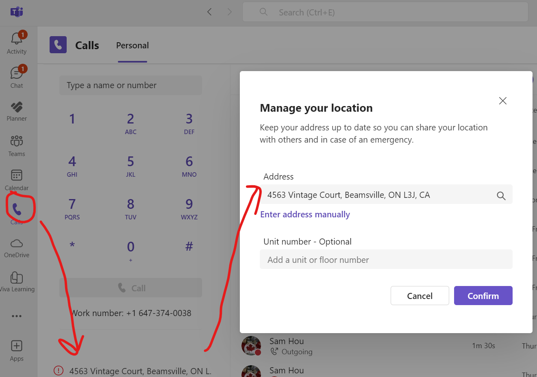
Task: Click the search magnifier in Address field
Action: [x=501, y=196]
